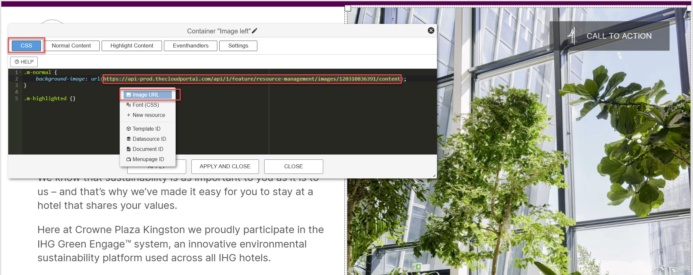Viewport: 693px width, 275px height.
Task: Select Font (CSS) in the context menu
Action: click(146, 105)
